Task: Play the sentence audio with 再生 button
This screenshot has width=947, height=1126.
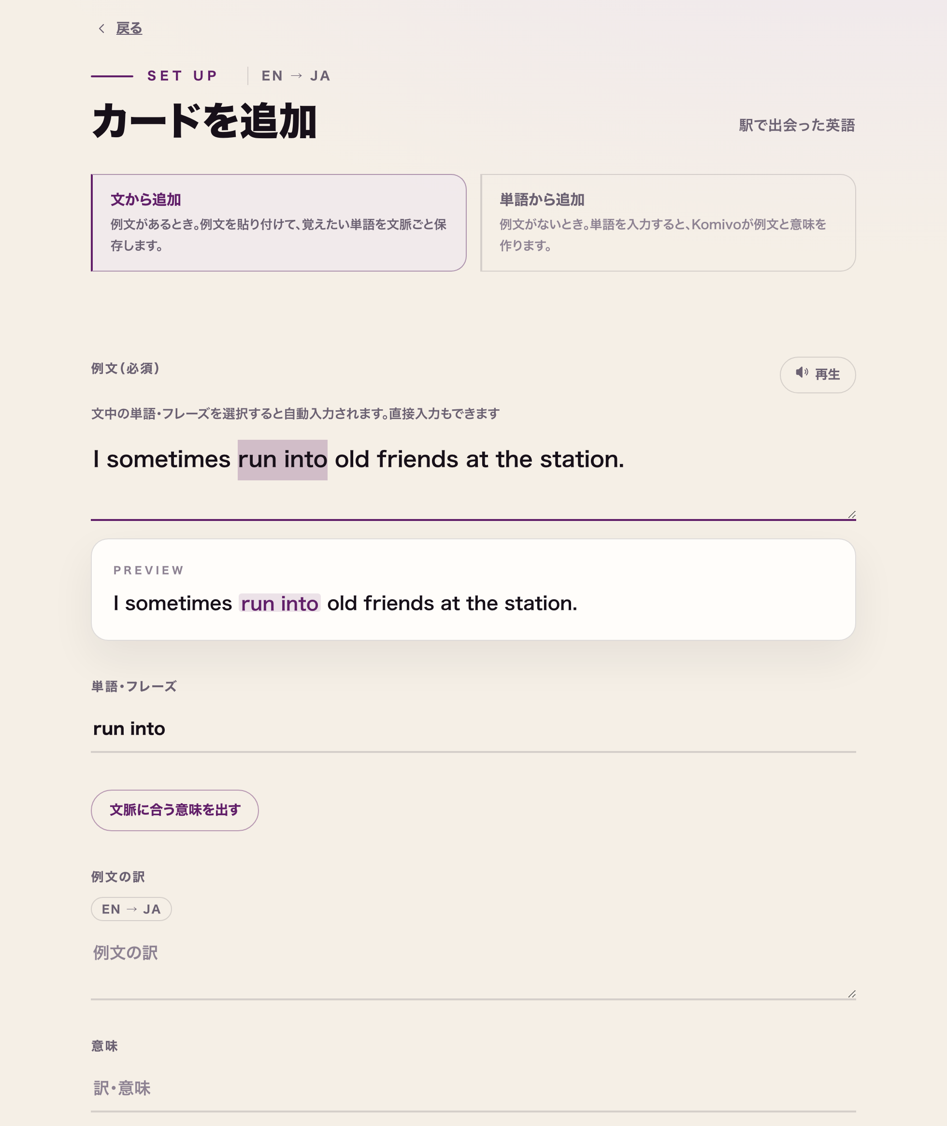Action: point(817,374)
